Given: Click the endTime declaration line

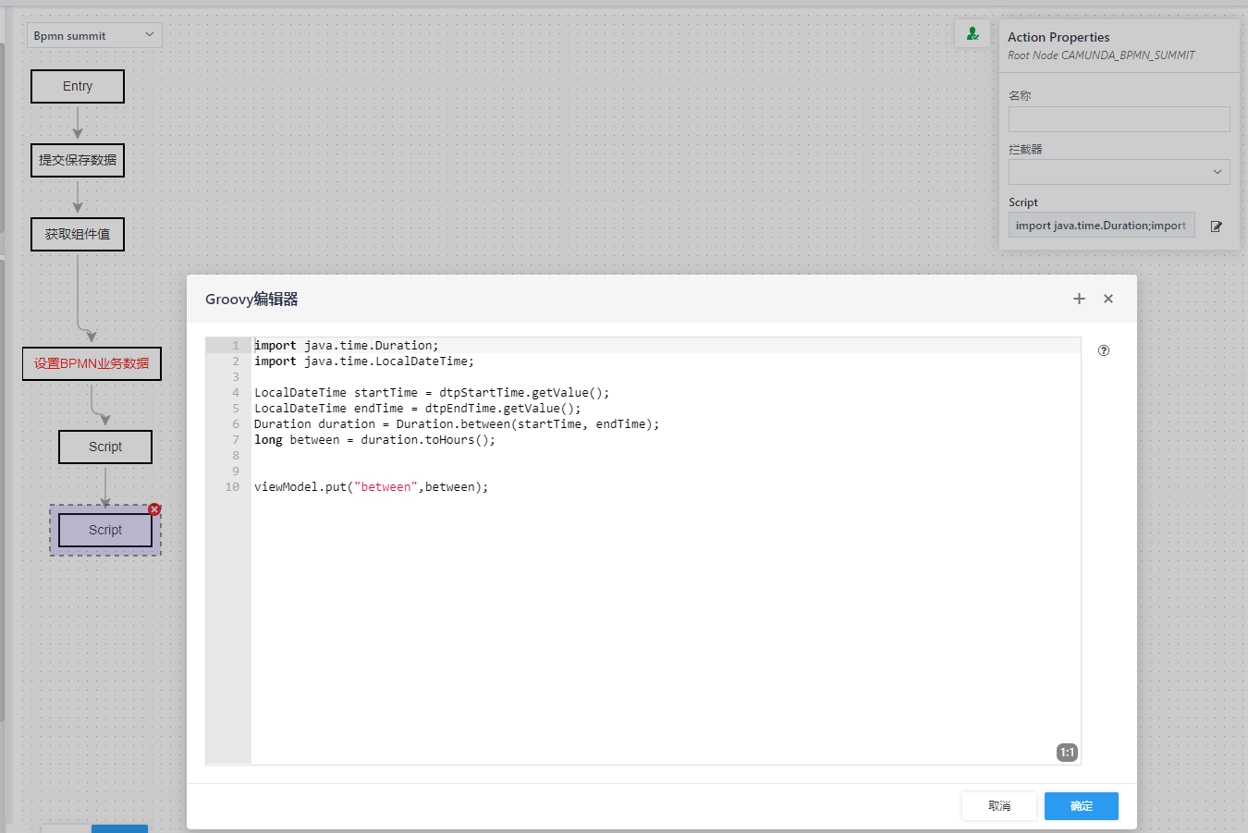Looking at the screenshot, I should point(418,409).
